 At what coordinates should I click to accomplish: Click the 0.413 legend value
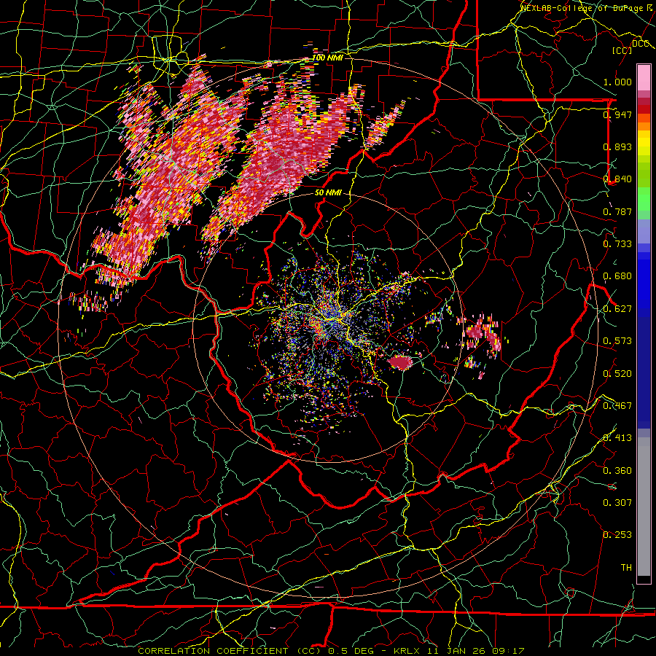point(617,437)
